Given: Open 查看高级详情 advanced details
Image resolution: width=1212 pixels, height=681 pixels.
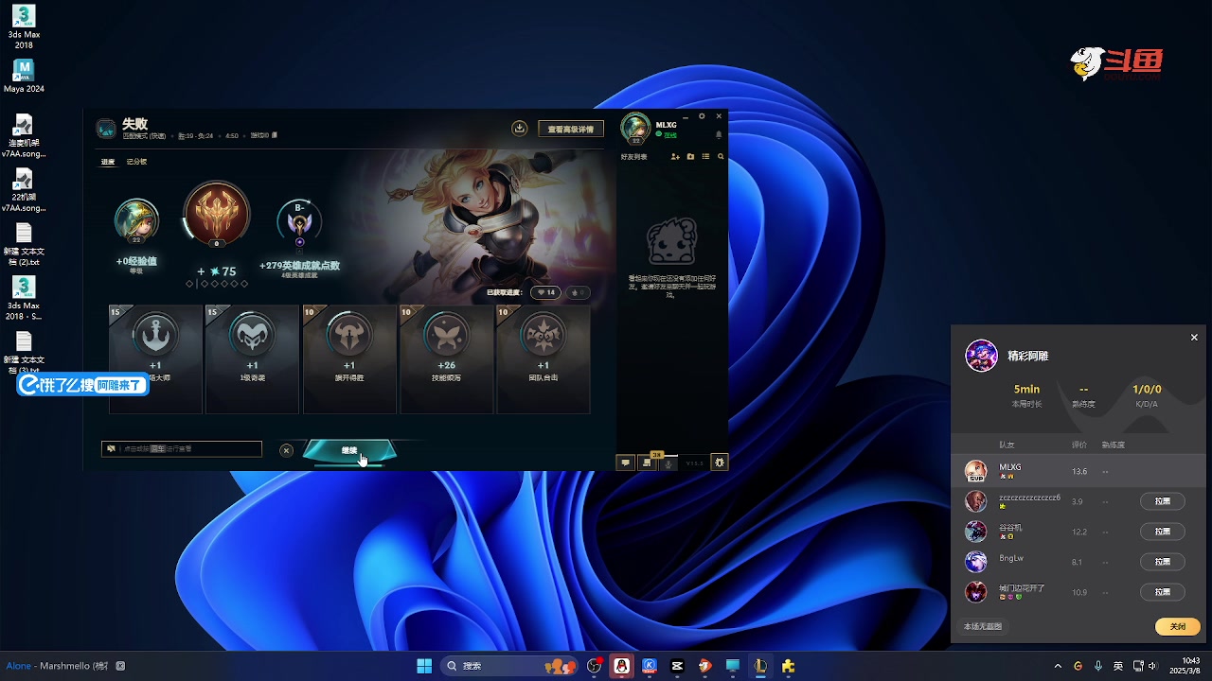Looking at the screenshot, I should click(571, 129).
